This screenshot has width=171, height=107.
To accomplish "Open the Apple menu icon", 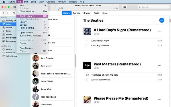I will 4,2.
